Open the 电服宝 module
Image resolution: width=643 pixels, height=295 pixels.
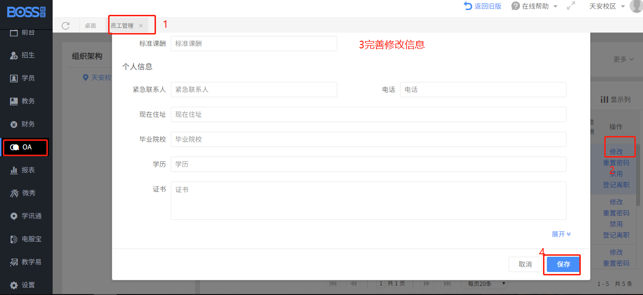point(26,239)
